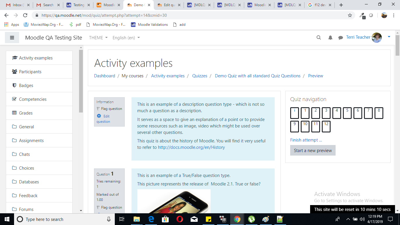Image resolution: width=400 pixels, height=225 pixels.
Task: Open the English (en) language dropdown
Action: click(126, 37)
